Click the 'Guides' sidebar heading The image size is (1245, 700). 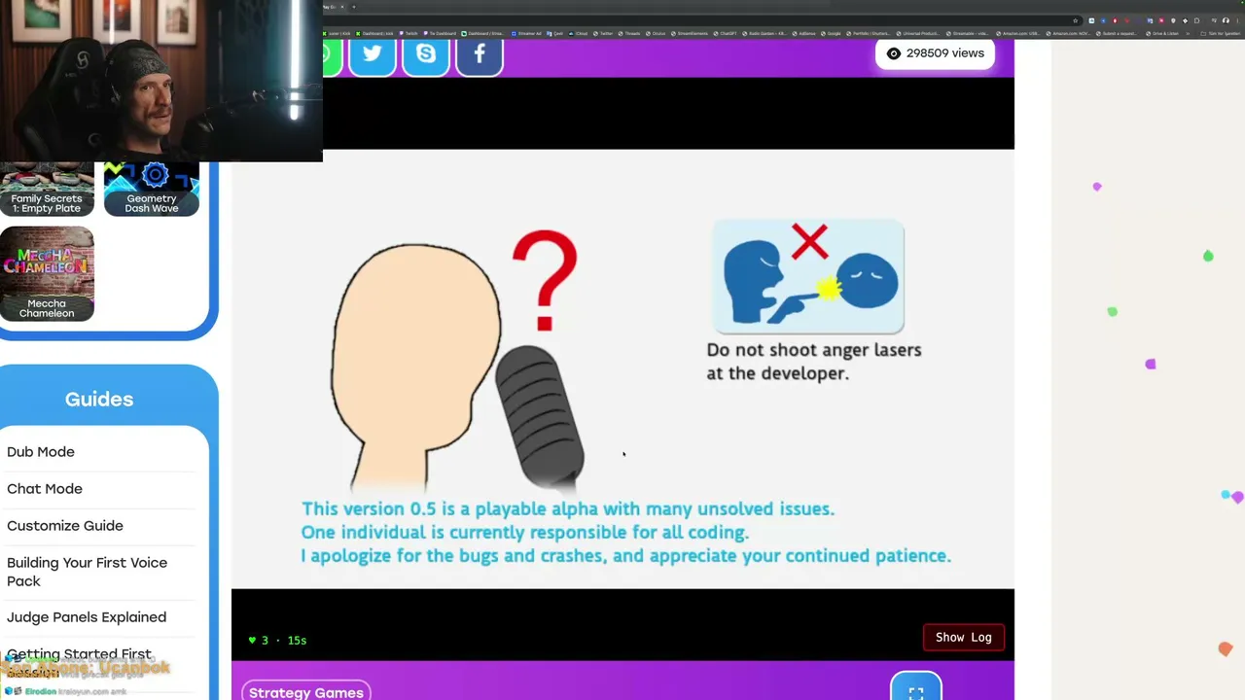[99, 400]
